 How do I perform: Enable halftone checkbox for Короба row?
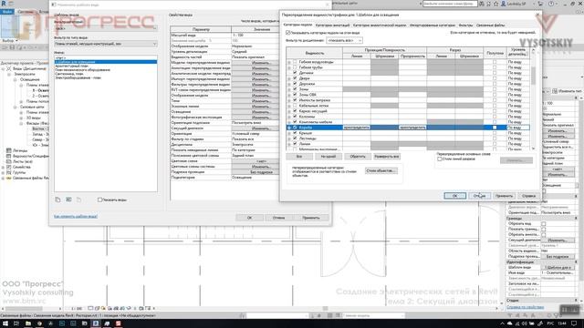pyautogui.click(x=495, y=128)
